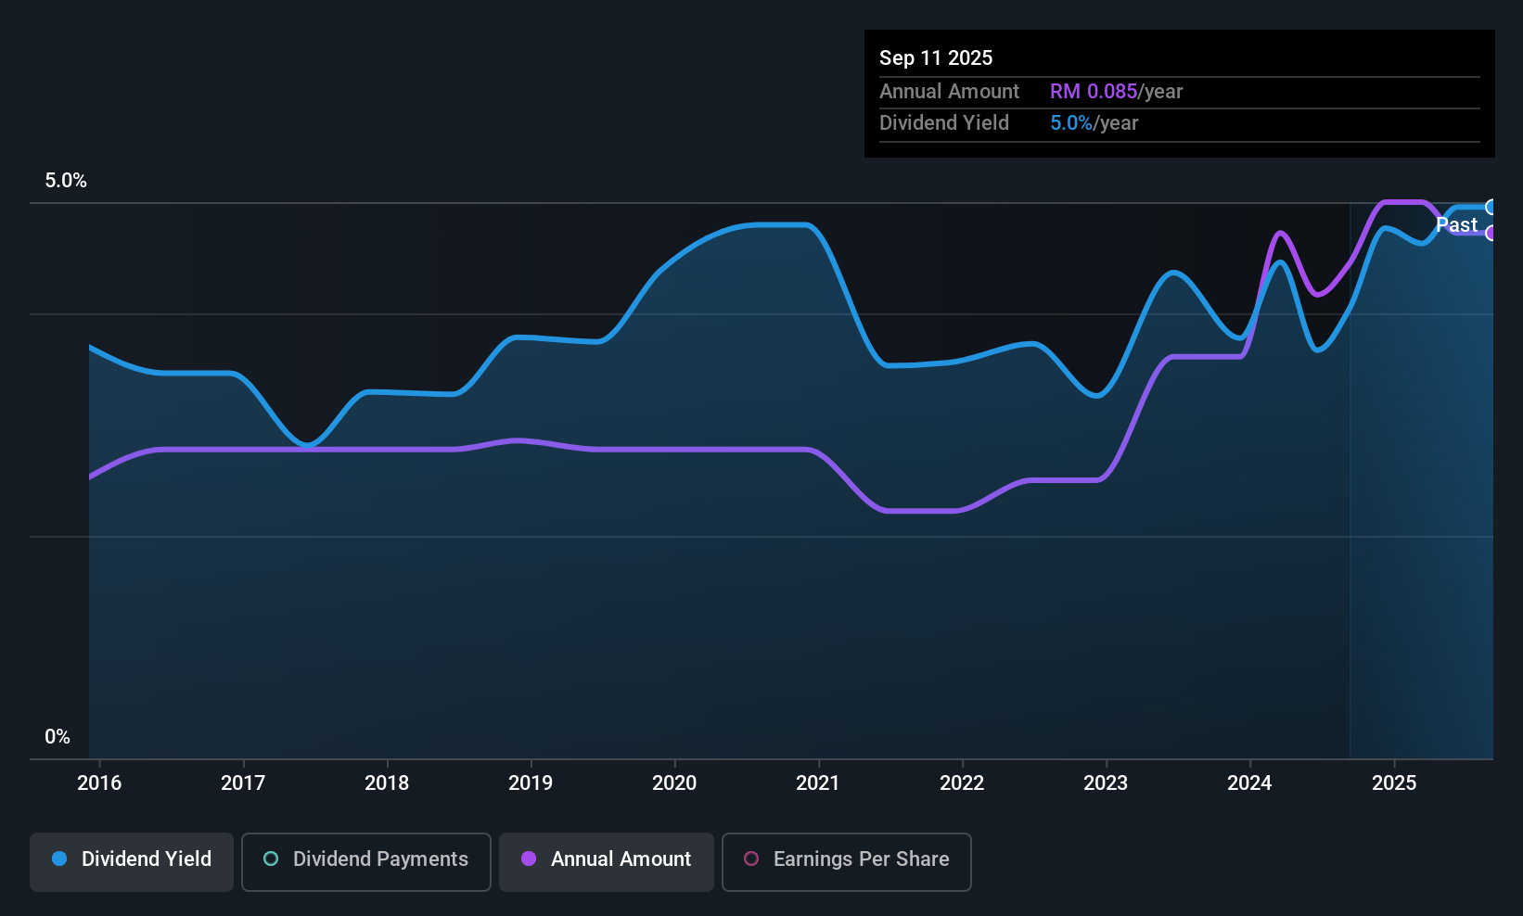The image size is (1523, 916).
Task: Toggle the Dividend Payments series in the legend
Action: tap(365, 861)
